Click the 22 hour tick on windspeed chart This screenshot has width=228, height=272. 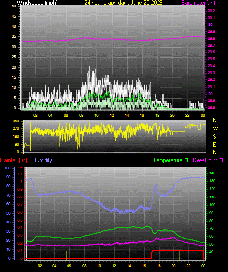pyautogui.click(x=187, y=115)
